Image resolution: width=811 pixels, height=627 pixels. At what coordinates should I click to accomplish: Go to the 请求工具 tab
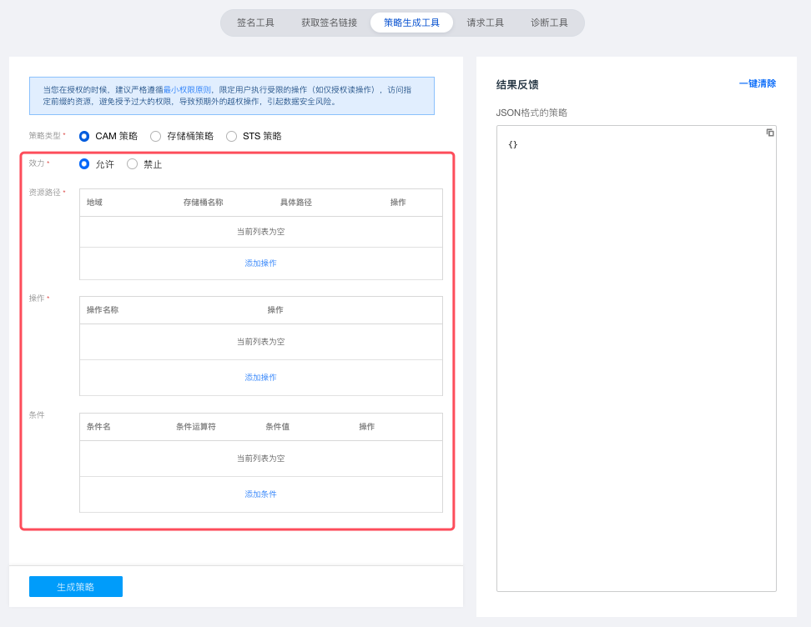pos(485,23)
